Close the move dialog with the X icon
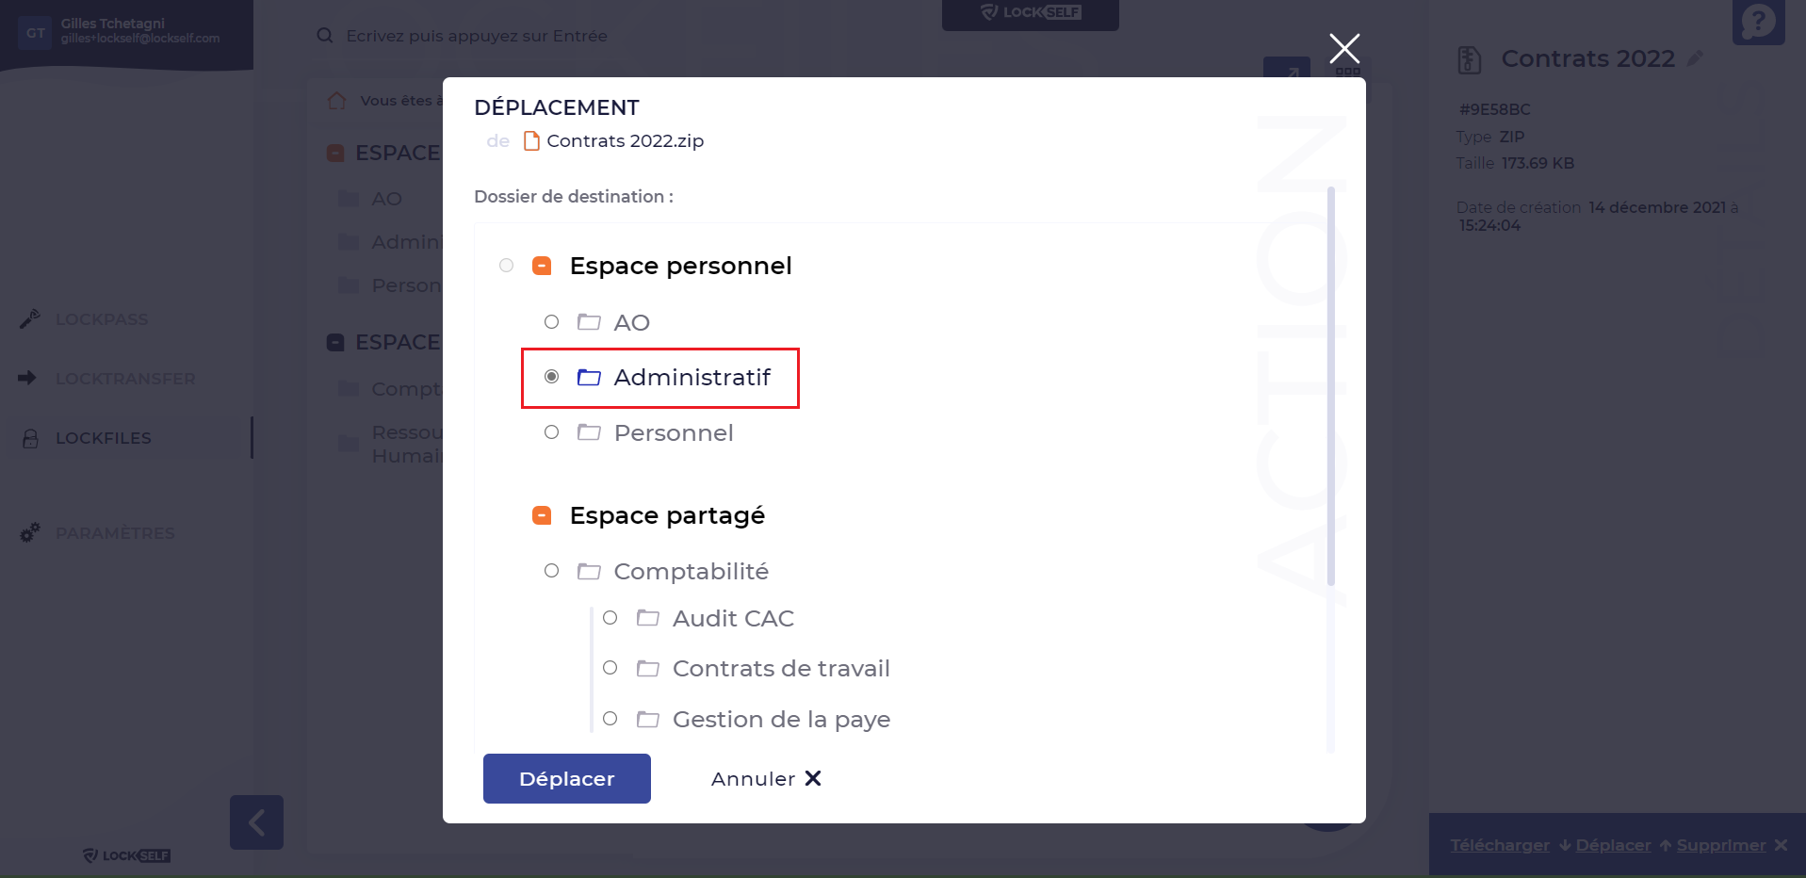The width and height of the screenshot is (1806, 878). tap(1344, 48)
